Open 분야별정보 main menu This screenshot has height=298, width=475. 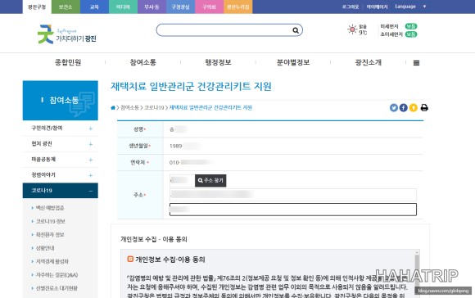(293, 62)
